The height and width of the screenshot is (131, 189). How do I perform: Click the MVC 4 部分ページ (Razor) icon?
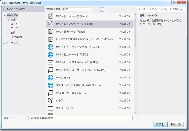click(x=50, y=32)
